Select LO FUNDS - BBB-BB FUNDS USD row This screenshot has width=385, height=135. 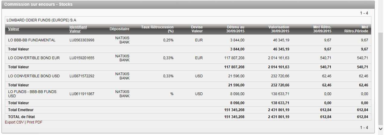click(x=32, y=94)
